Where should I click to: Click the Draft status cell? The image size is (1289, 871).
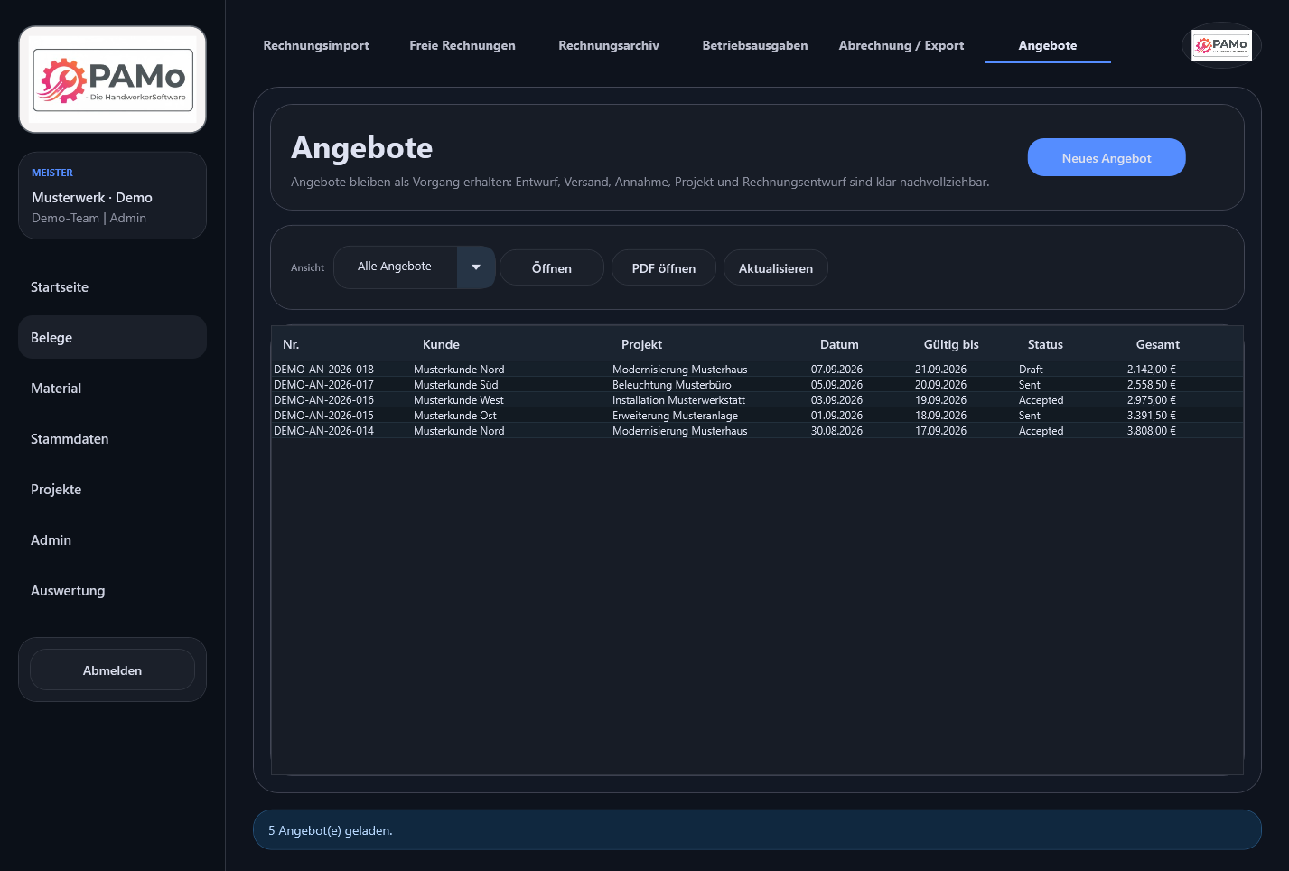pyautogui.click(x=1031, y=370)
